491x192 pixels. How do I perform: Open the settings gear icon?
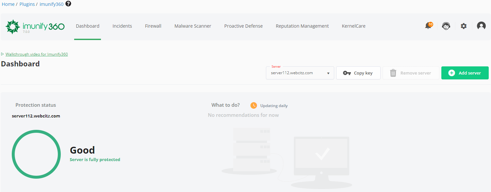coord(464,26)
